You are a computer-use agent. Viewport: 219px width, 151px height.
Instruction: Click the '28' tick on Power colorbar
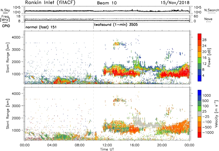204,40
